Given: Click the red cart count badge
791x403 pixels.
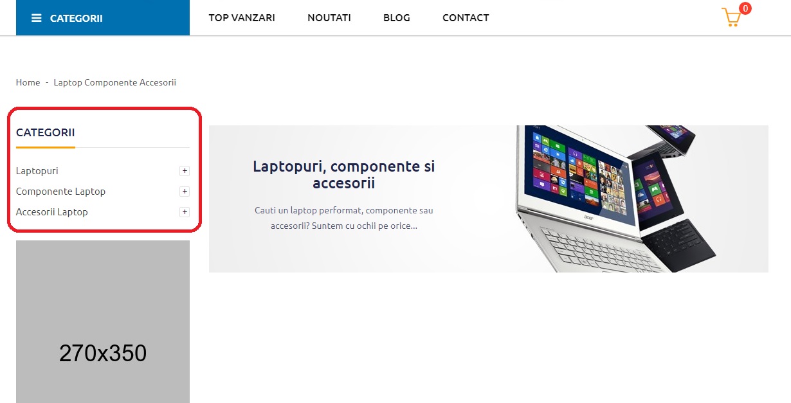Looking at the screenshot, I should (x=745, y=8).
